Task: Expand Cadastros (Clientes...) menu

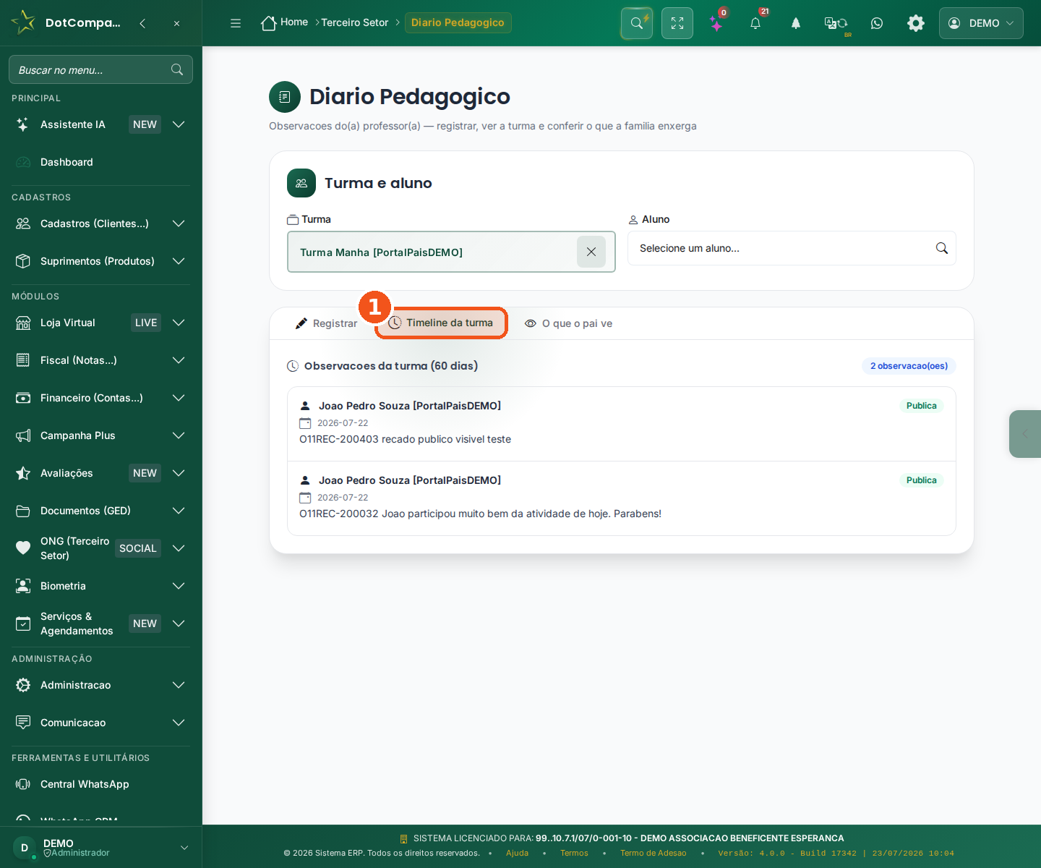Action: 100,224
